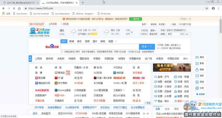Go back with the browser back arrow

(x=4, y=9)
